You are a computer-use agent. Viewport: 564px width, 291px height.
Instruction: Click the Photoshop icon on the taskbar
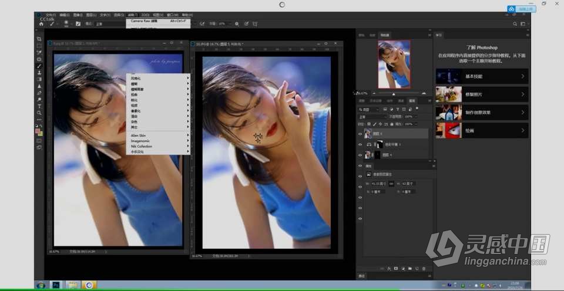click(56, 285)
